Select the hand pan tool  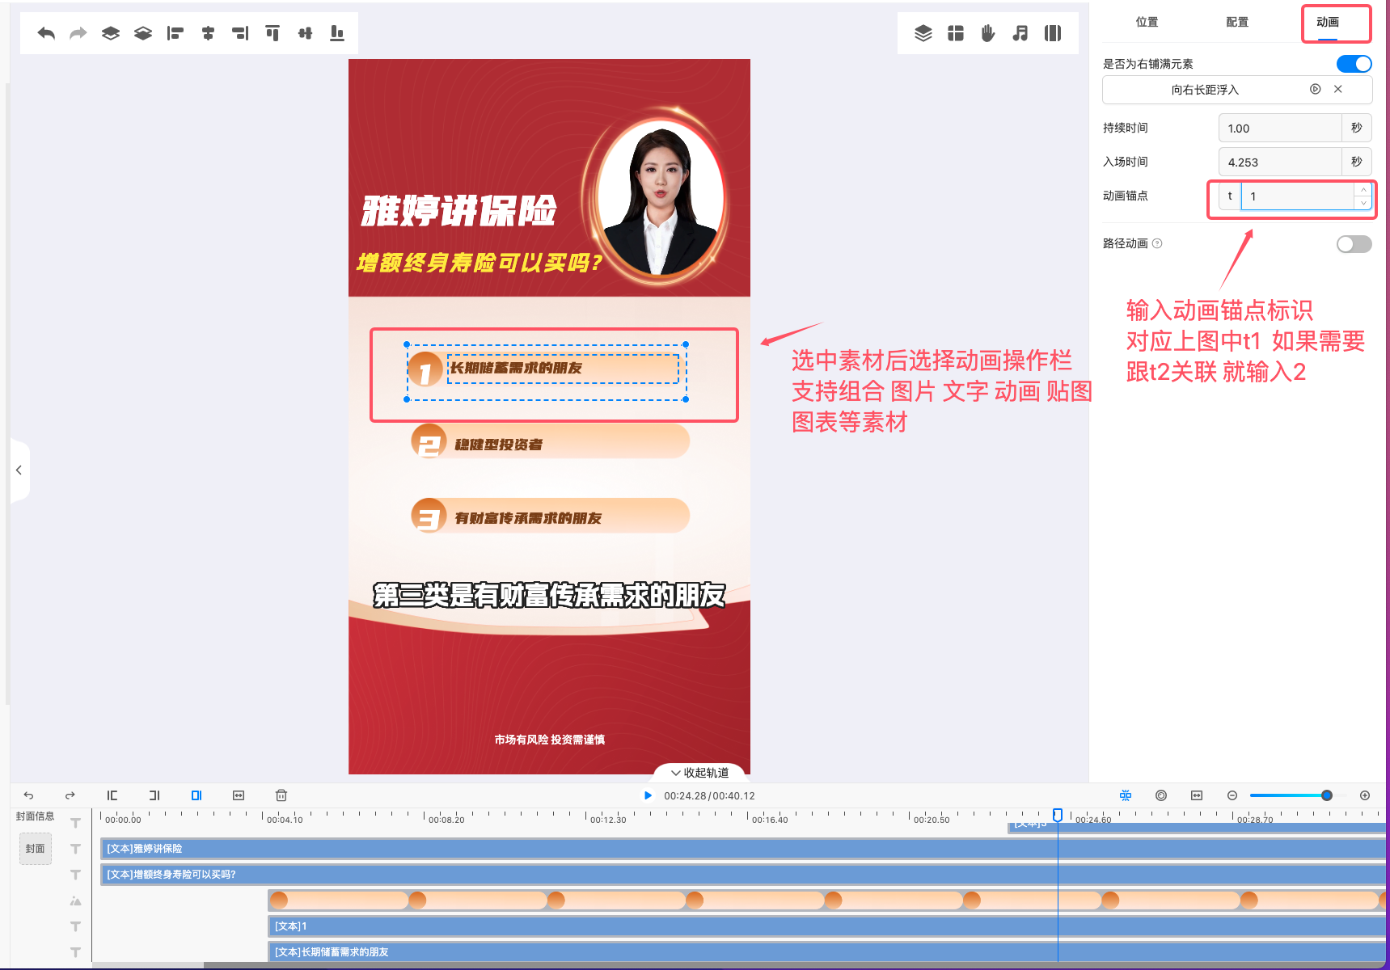(x=988, y=33)
